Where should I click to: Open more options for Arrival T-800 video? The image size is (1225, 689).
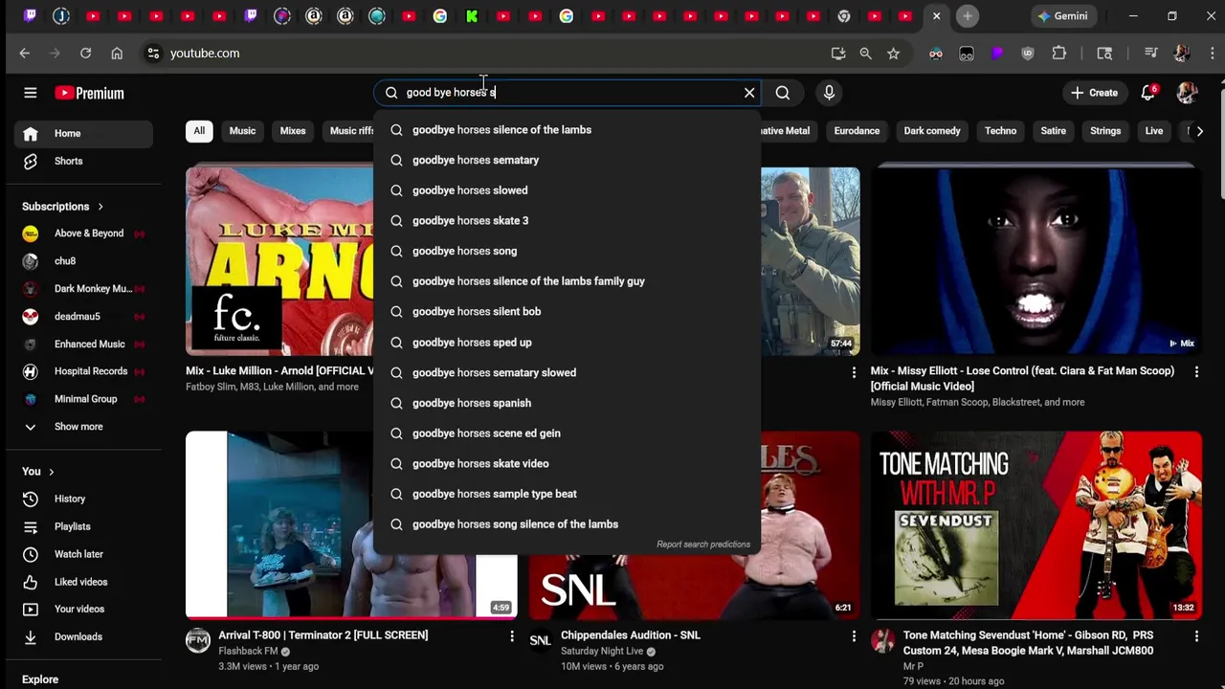pyautogui.click(x=511, y=635)
